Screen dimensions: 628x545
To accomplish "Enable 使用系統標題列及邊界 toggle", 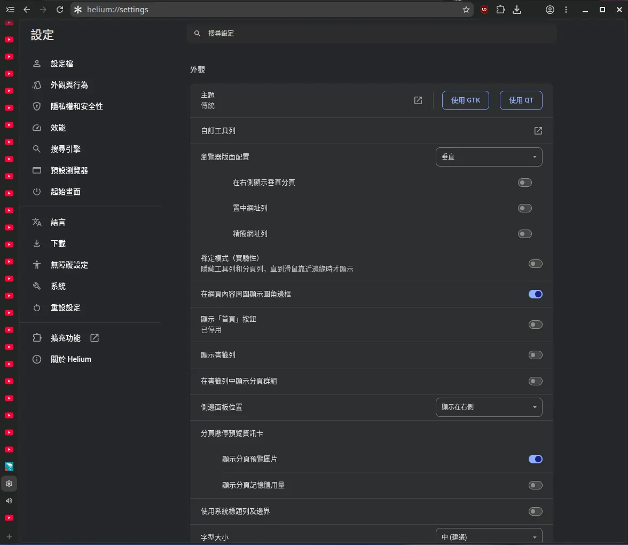I will point(536,512).
